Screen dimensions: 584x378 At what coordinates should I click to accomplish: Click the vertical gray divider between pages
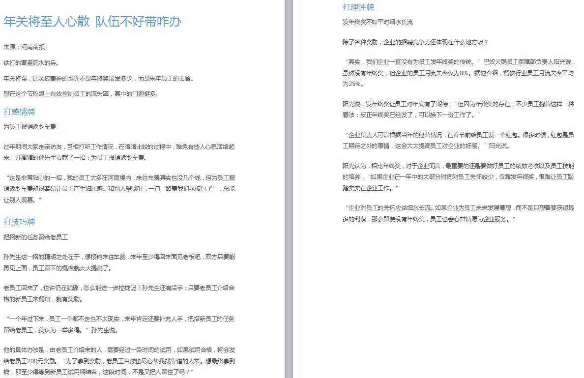coord(289,189)
